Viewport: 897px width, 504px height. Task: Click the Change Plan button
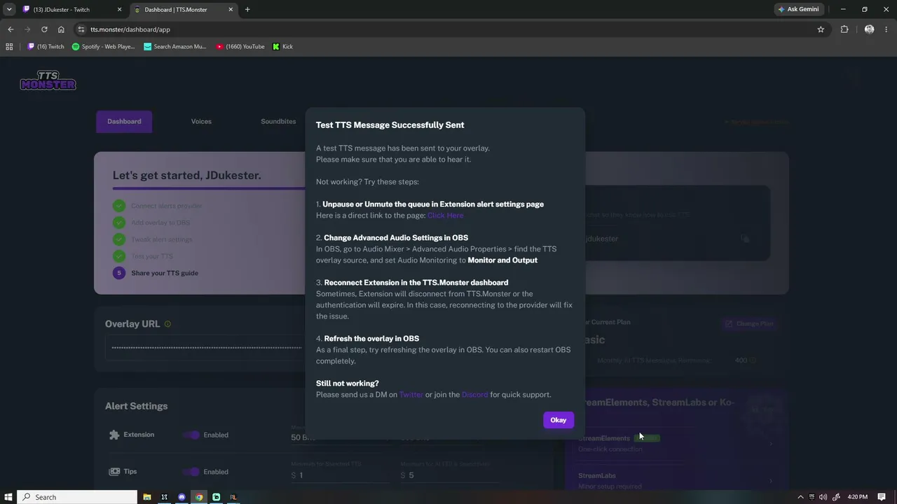[x=749, y=323]
